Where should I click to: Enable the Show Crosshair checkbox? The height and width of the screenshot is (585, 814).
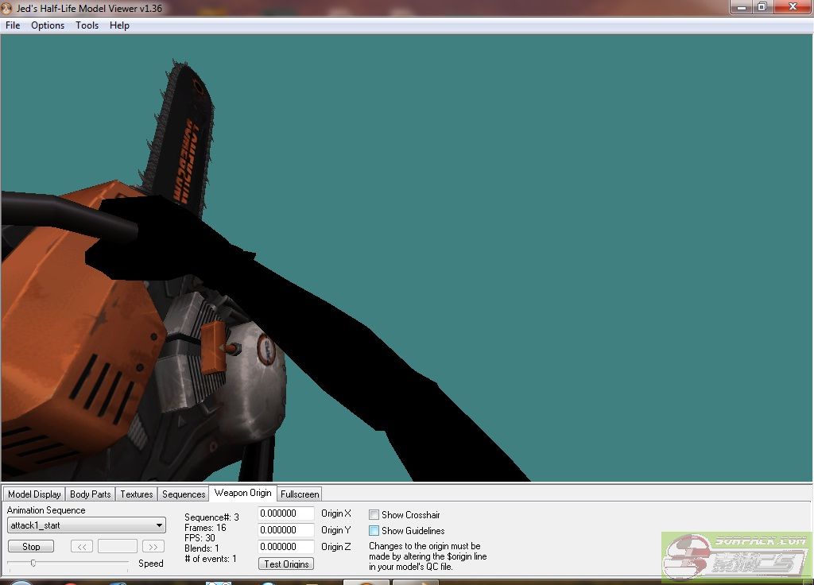tap(374, 515)
